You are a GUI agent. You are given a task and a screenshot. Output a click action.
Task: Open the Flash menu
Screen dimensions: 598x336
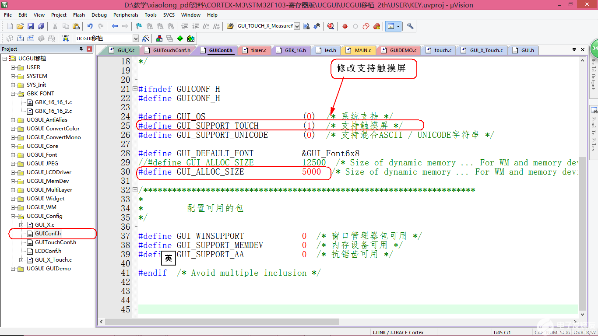click(x=79, y=15)
